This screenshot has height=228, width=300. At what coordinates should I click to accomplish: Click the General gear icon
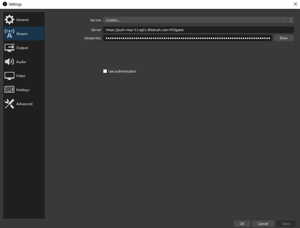tap(9, 20)
